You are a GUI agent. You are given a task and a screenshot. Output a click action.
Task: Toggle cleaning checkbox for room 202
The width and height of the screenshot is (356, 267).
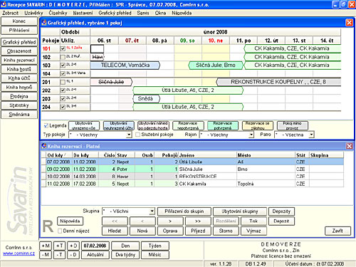(63, 90)
